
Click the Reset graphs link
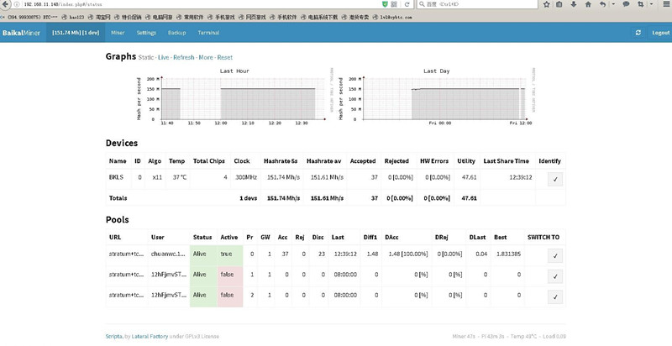[x=225, y=58]
